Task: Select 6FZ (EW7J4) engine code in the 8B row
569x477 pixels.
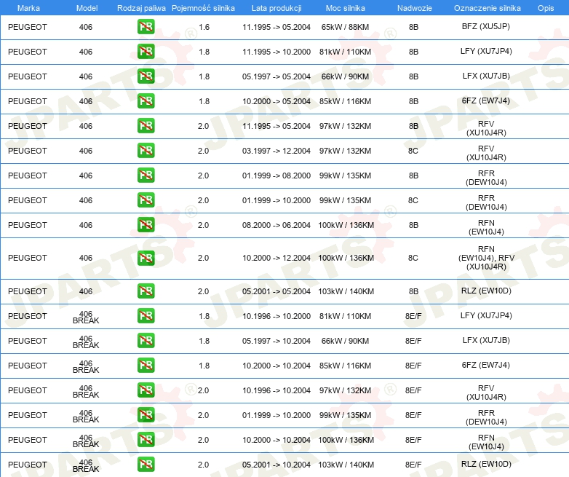Action: click(486, 100)
